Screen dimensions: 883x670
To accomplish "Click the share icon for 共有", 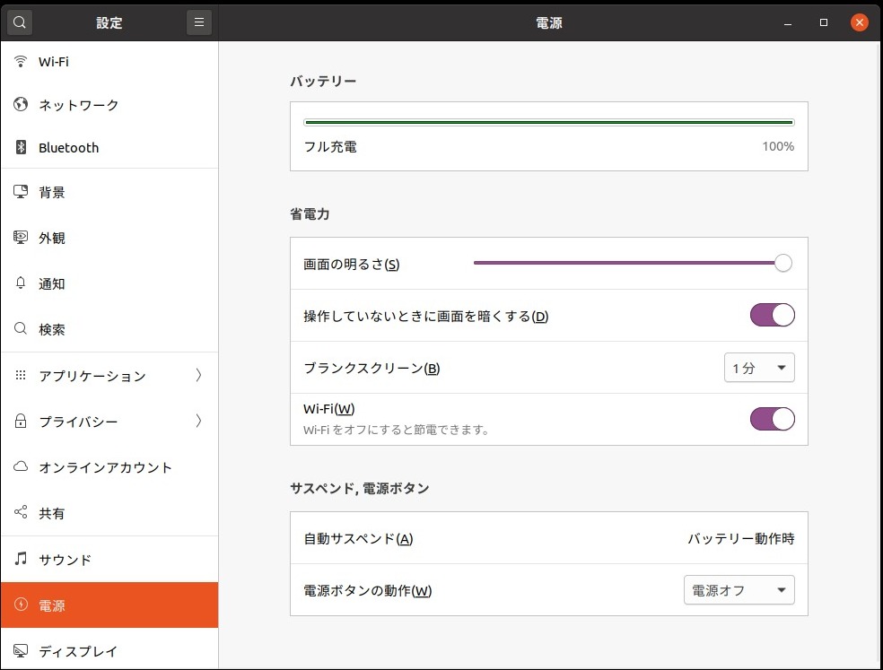I will pos(22,513).
